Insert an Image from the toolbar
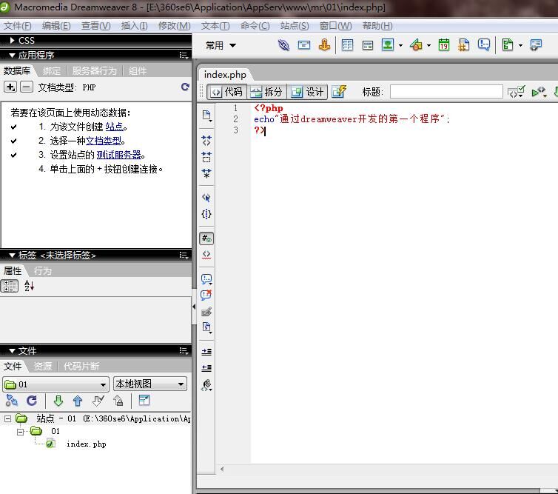 pos(388,45)
